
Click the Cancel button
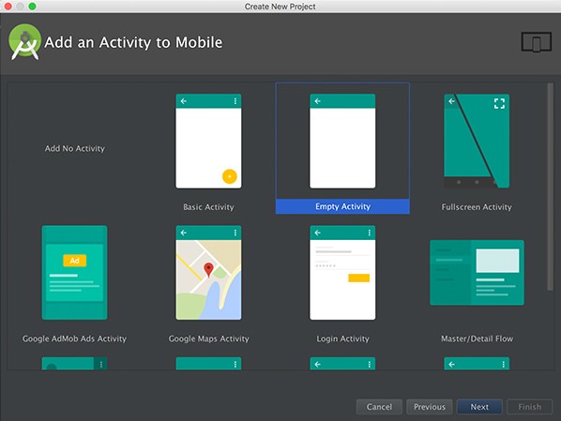379,407
